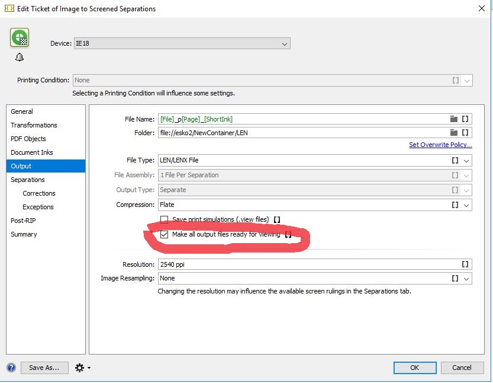This screenshot has width=493, height=383.
Task: Confirm the ticket with OK
Action: [x=415, y=368]
